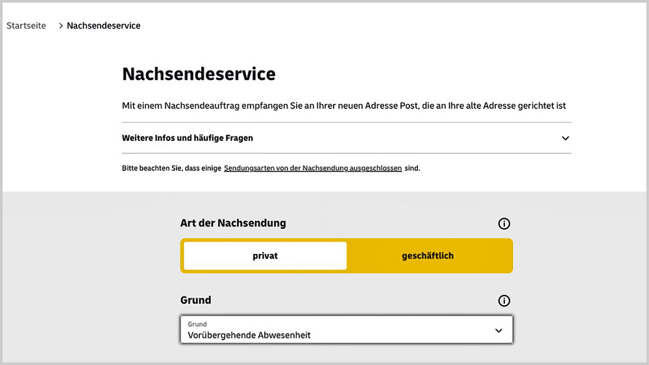Open link Sendungsarten von der Nachsendung ausgeschlossen
Screen dimensions: 649x365
tap(313, 168)
